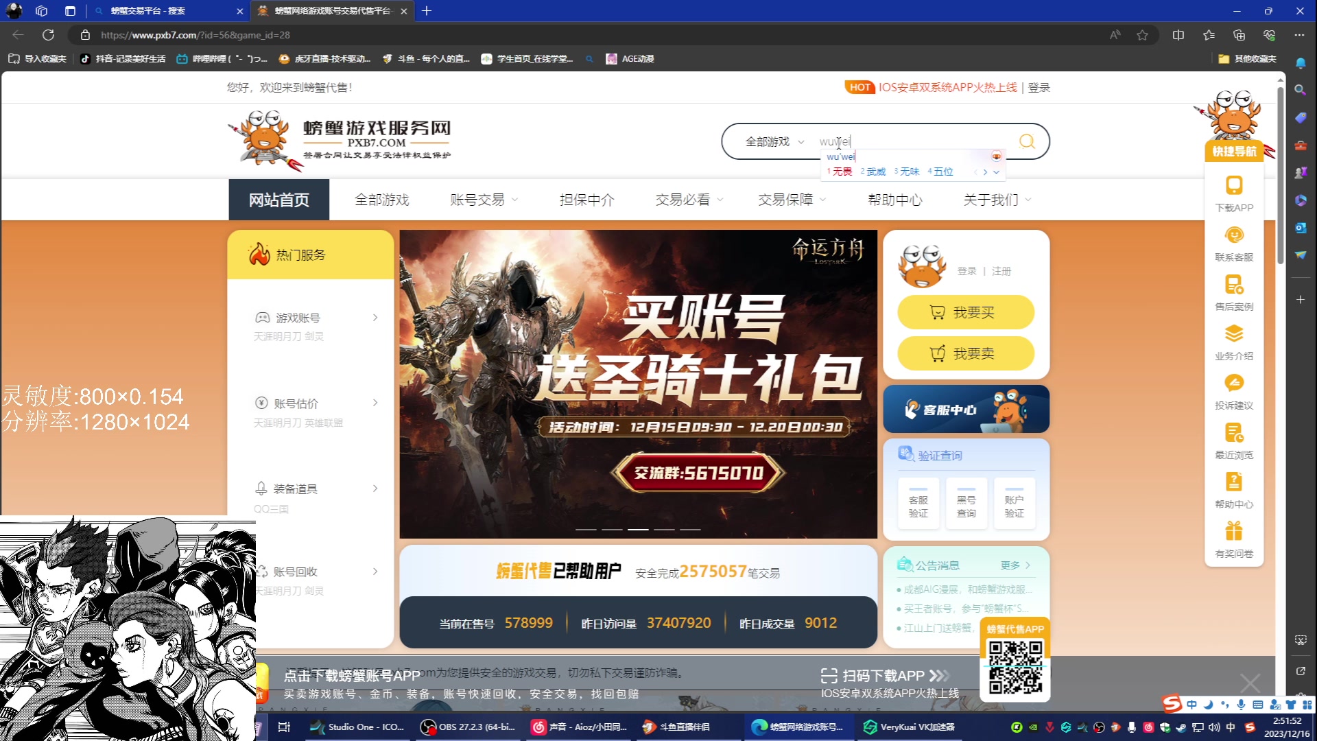Open the 联系客服 quick navigation icon
1317x741 pixels.
click(x=1234, y=244)
